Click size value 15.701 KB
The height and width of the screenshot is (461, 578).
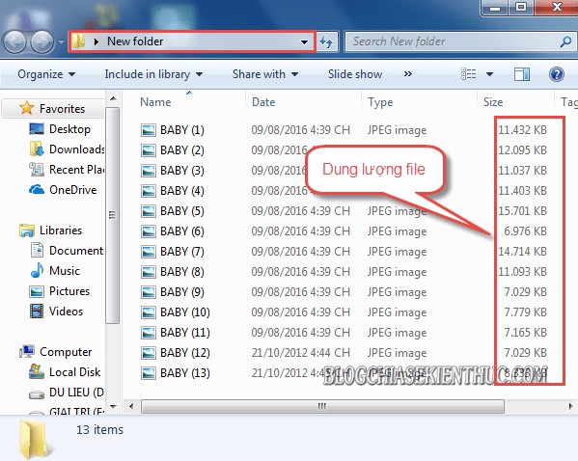tap(522, 211)
